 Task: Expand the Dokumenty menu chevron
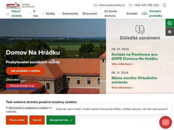point(59,14)
